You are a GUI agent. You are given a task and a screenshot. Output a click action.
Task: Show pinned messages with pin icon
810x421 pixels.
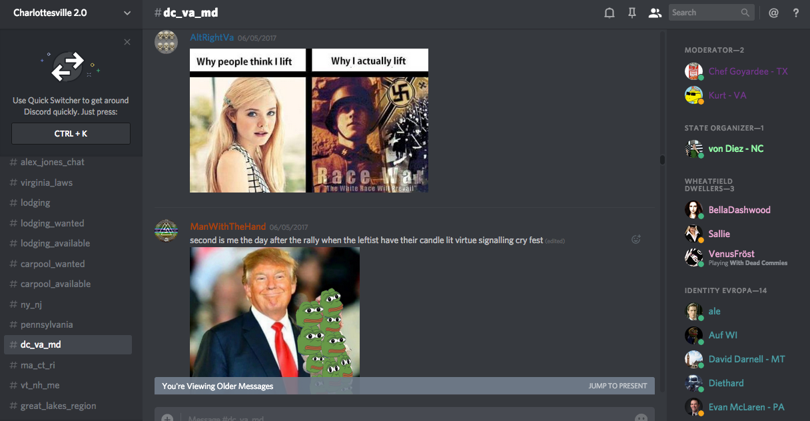pos(632,13)
